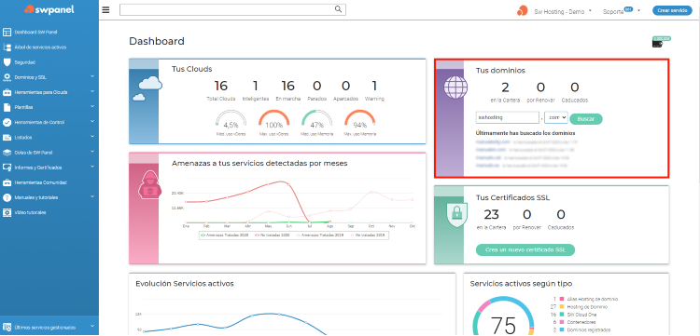Click the search magnifier icon

[x=339, y=9]
